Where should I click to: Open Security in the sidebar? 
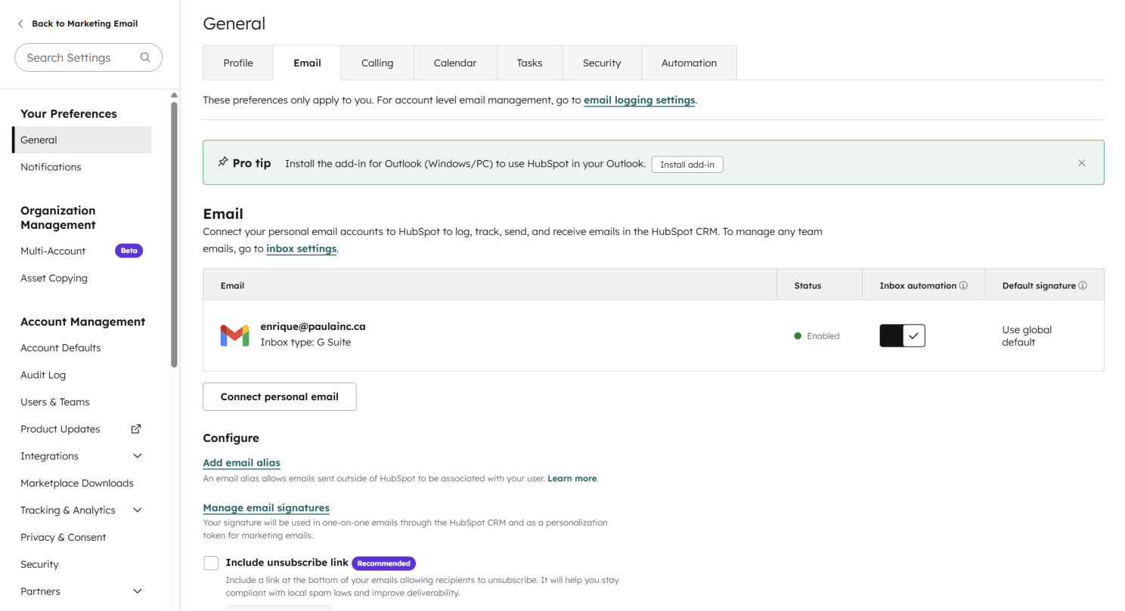pos(39,564)
